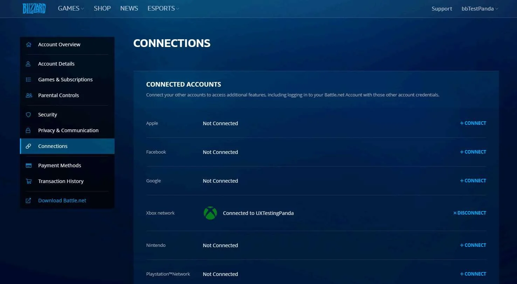View Transaction History
This screenshot has width=517, height=284.
(67, 181)
